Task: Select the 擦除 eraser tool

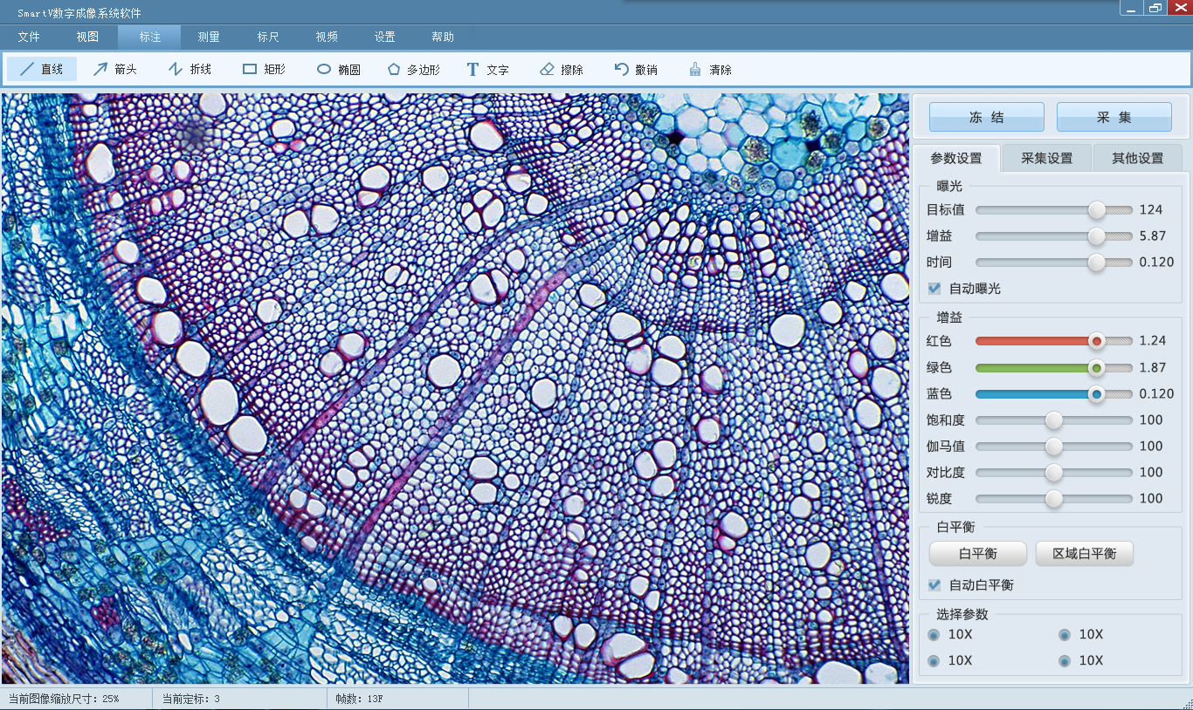Action: pyautogui.click(x=562, y=69)
